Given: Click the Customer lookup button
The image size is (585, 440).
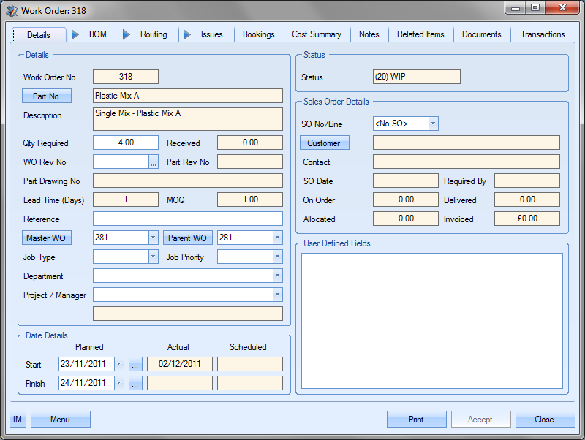Looking at the screenshot, I should tap(324, 143).
